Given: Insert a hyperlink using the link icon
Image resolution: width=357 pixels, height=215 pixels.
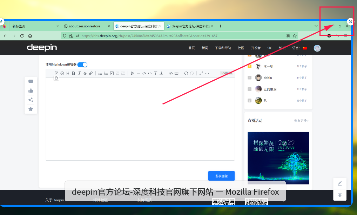Looking at the screenshot, I should [90, 73].
